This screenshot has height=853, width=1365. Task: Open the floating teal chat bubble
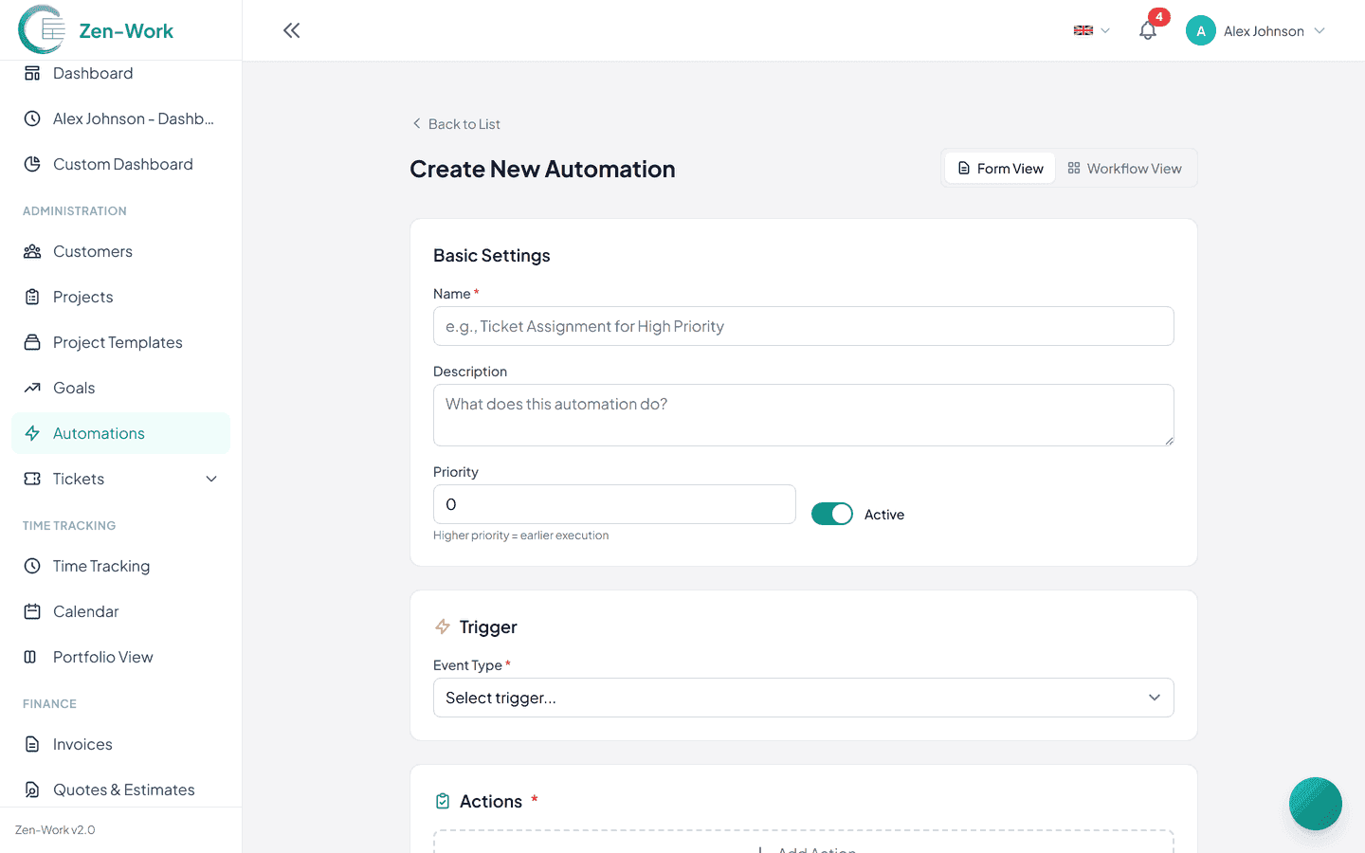pos(1316,804)
